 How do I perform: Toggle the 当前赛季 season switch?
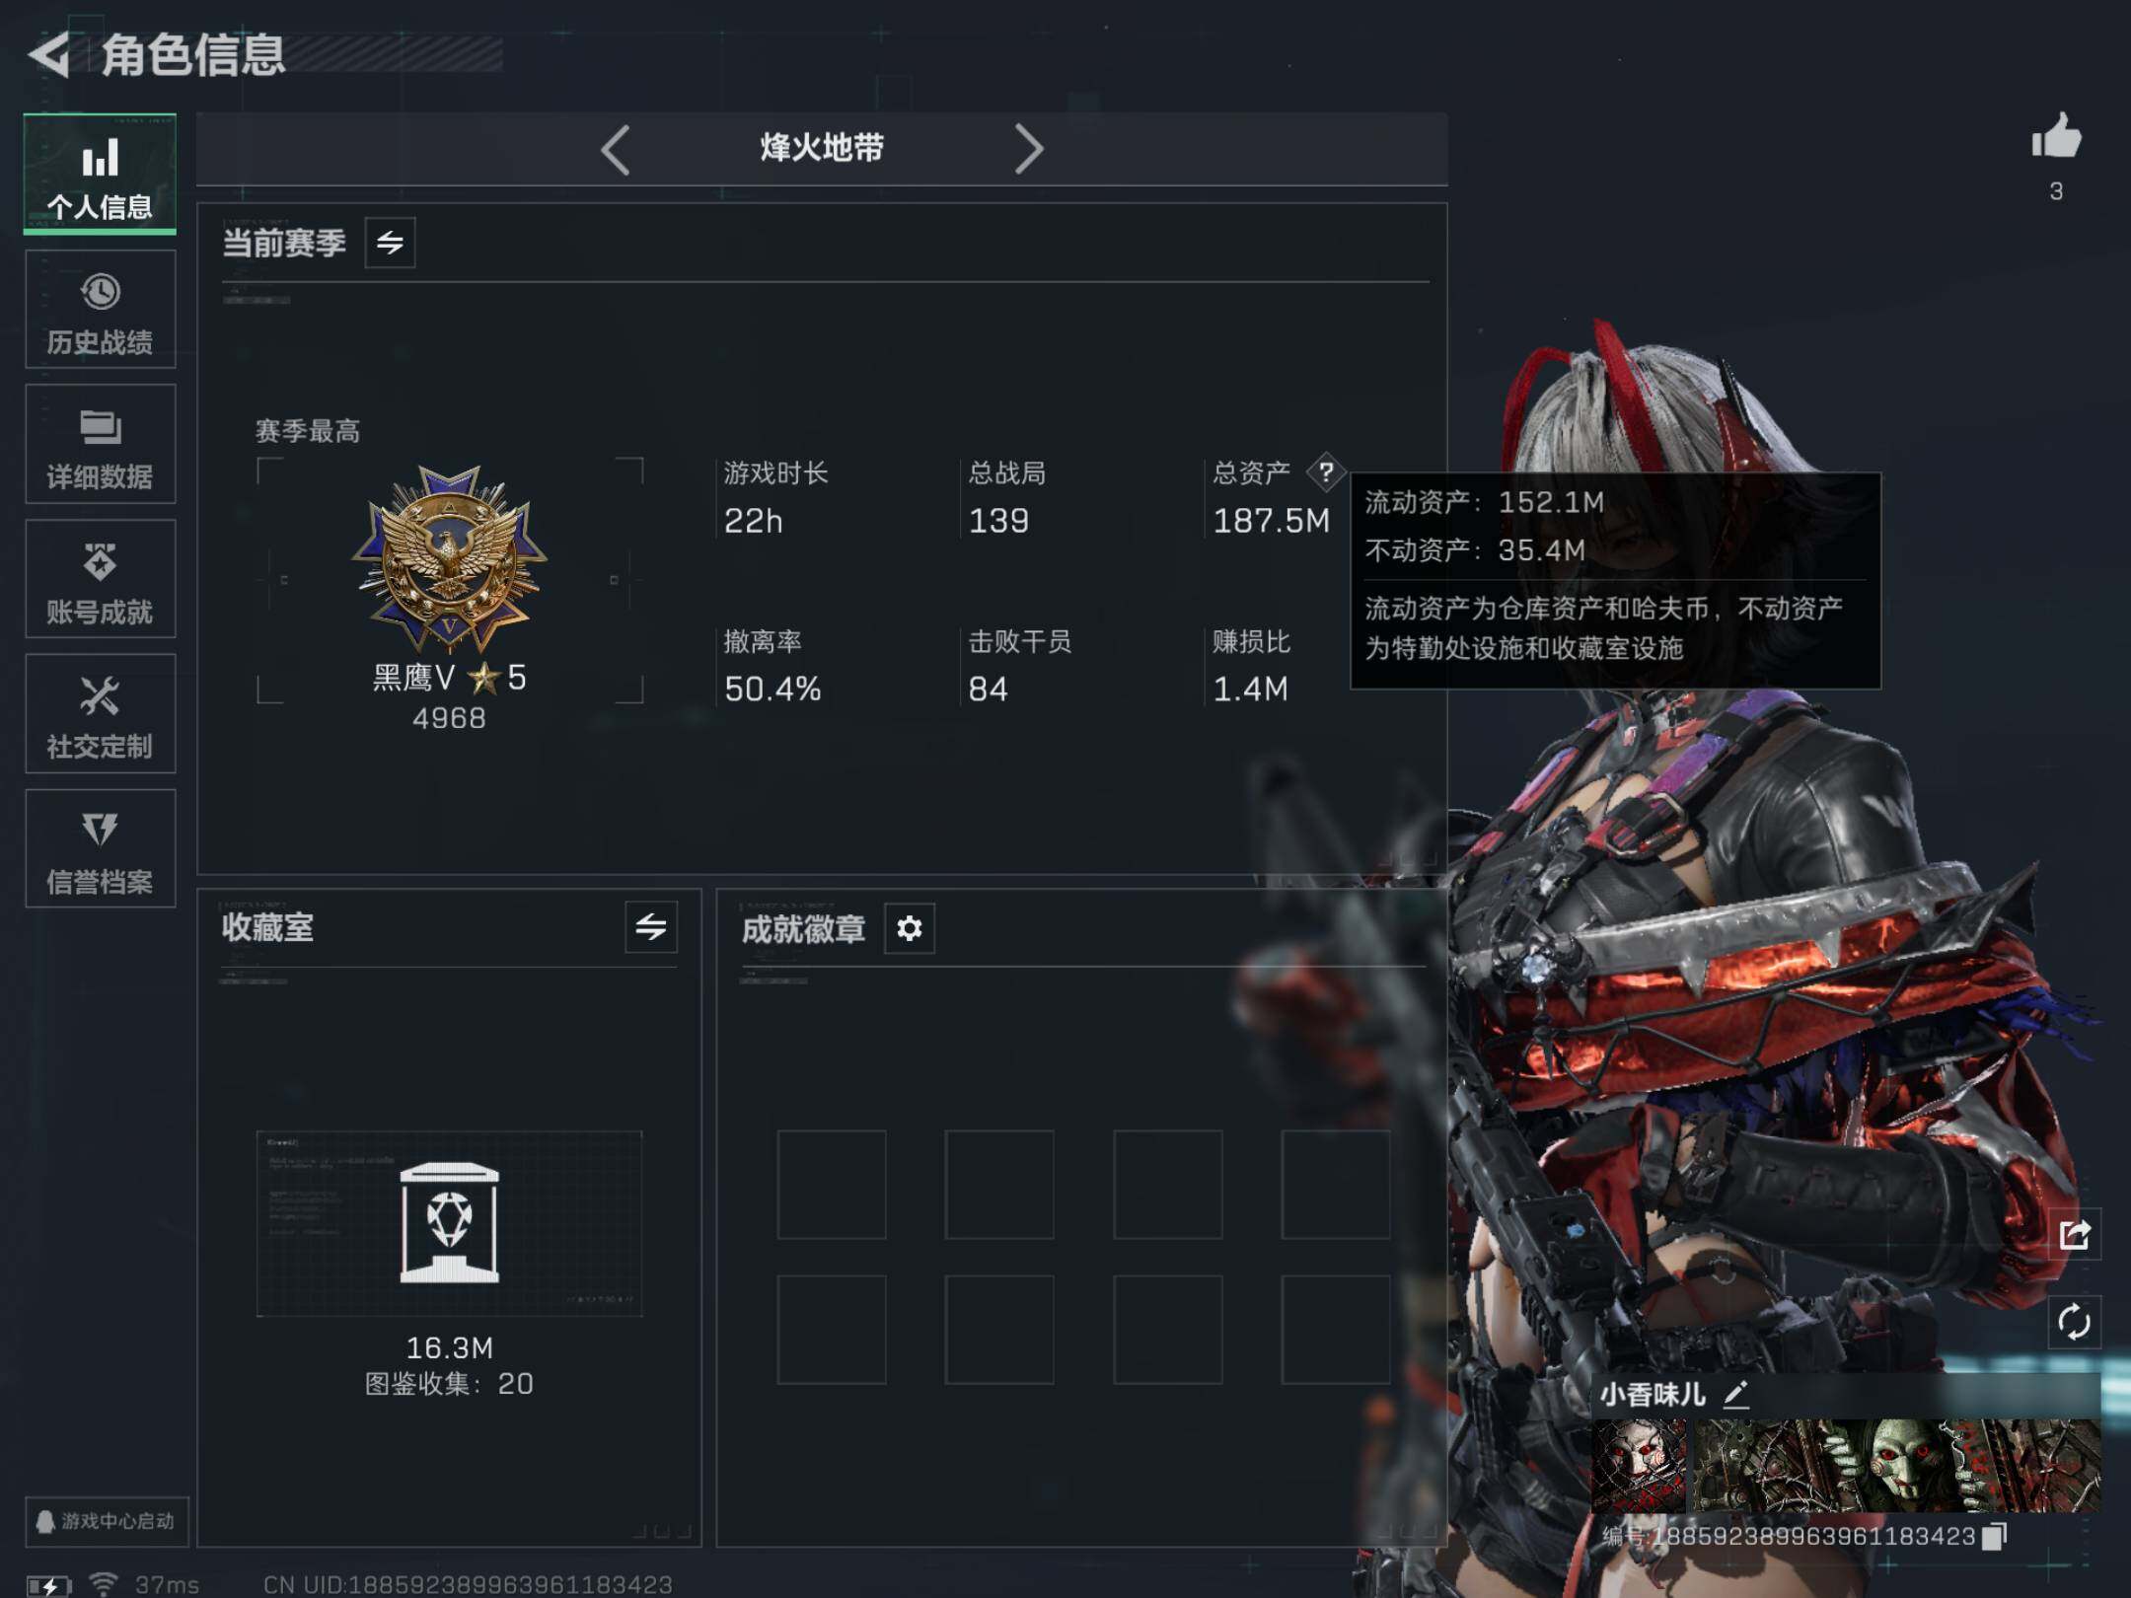point(390,243)
